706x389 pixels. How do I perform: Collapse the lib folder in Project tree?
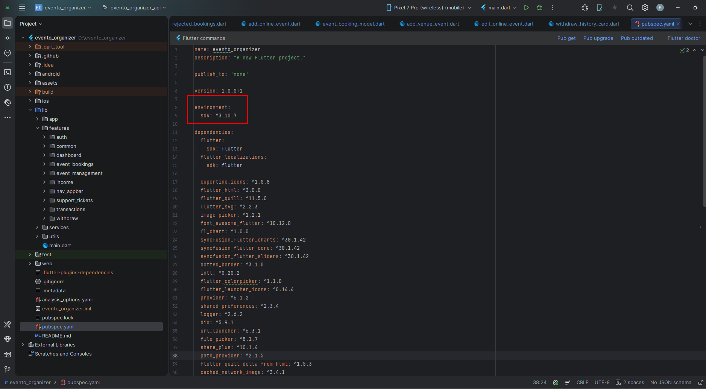(x=30, y=110)
